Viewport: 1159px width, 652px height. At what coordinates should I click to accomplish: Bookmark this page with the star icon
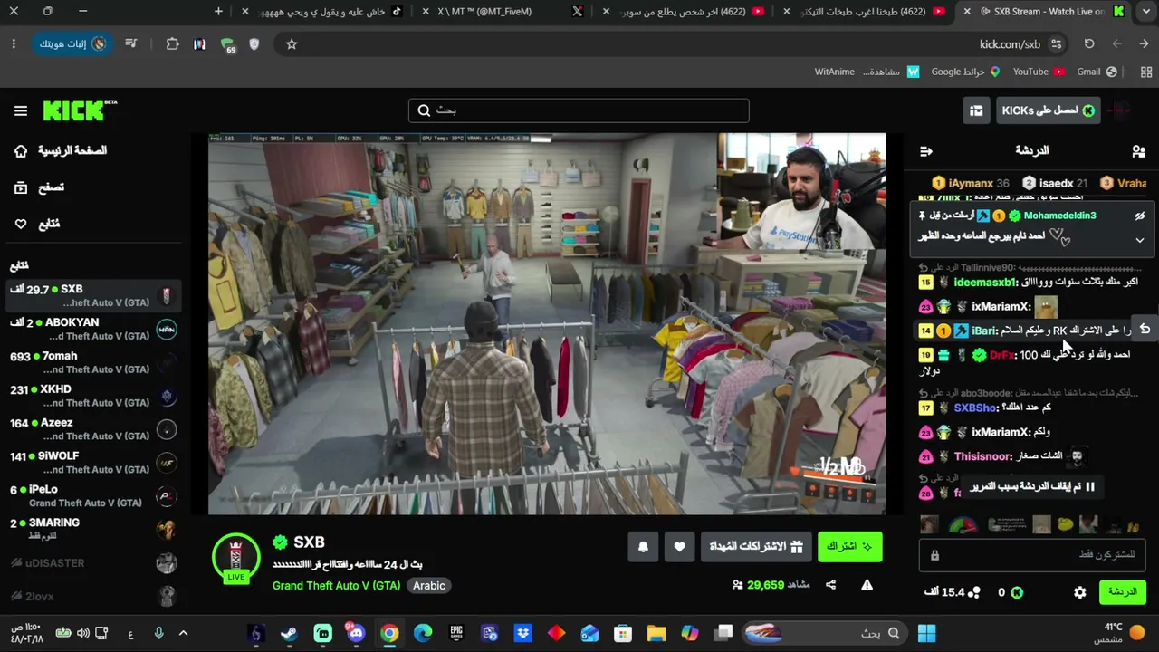(x=292, y=43)
